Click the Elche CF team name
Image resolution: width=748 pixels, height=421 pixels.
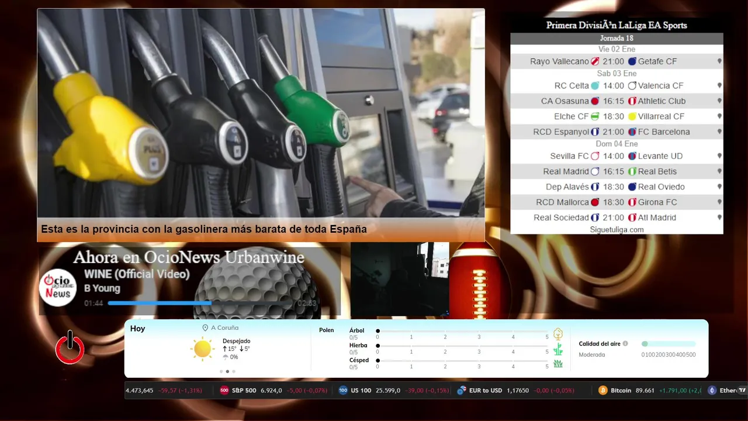(572, 116)
